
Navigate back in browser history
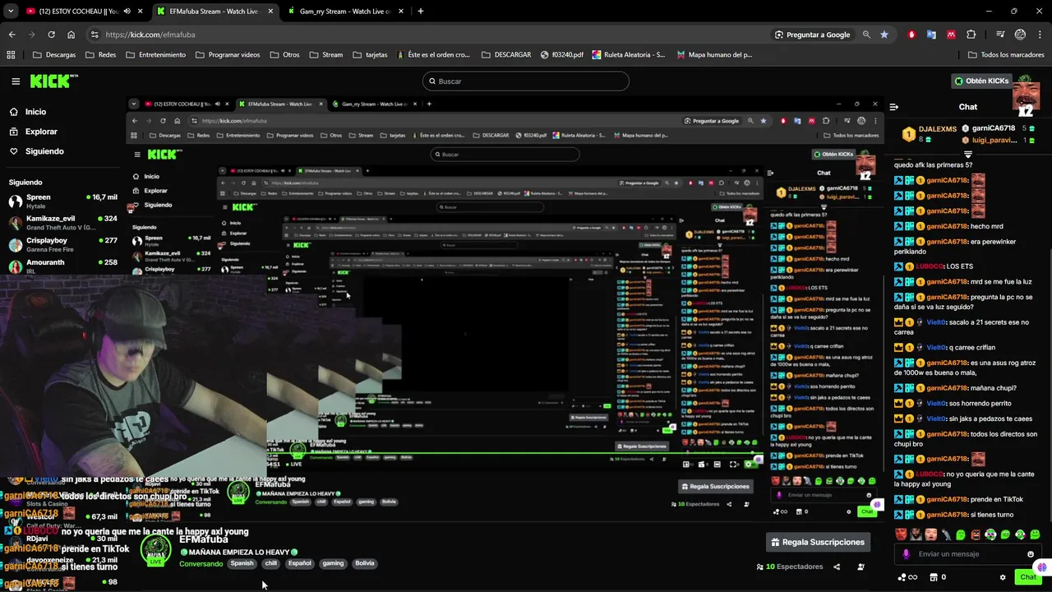pyautogui.click(x=12, y=35)
